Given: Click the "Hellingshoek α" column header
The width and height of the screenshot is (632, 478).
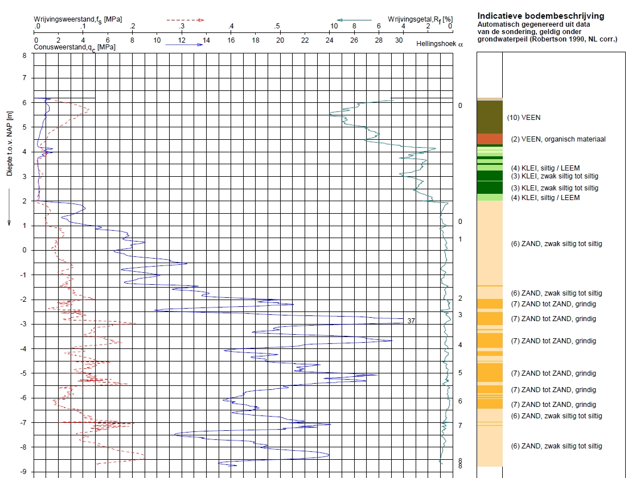Looking at the screenshot, I should (x=439, y=43).
